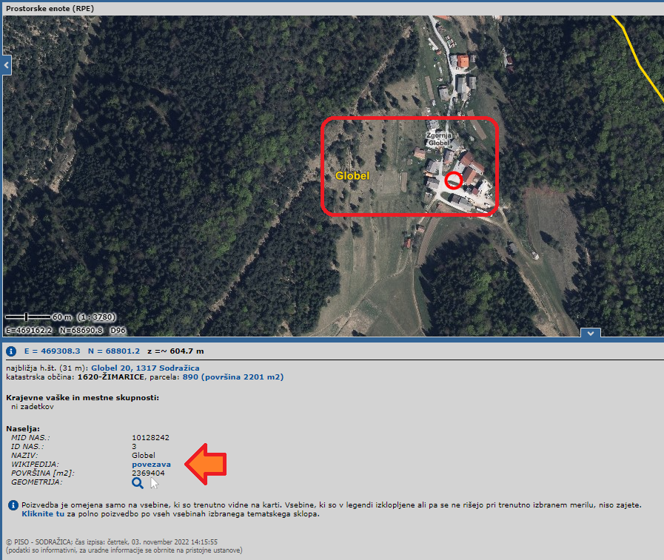The width and height of the screenshot is (664, 560).
Task: Click the info icon beside Poizvedba notice
Action: coord(13,505)
